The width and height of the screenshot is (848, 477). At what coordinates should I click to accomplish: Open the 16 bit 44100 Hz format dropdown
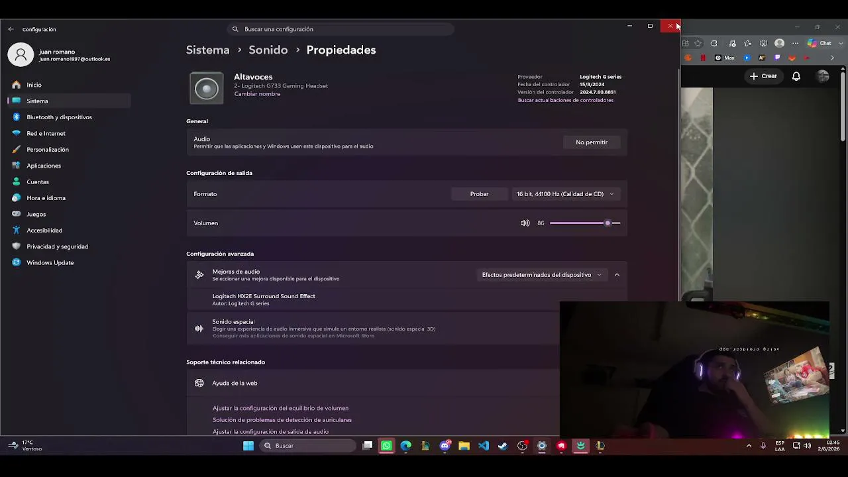(565, 194)
